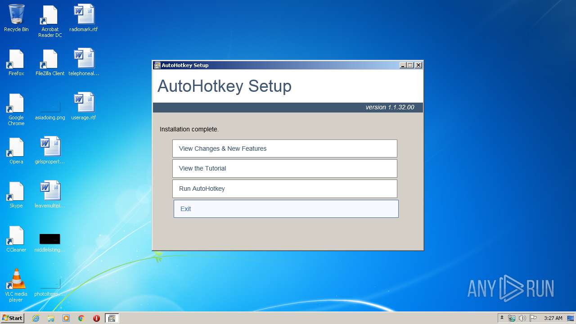The width and height of the screenshot is (576, 324).
Task: Show hidden system tray icons
Action: [x=502, y=318]
